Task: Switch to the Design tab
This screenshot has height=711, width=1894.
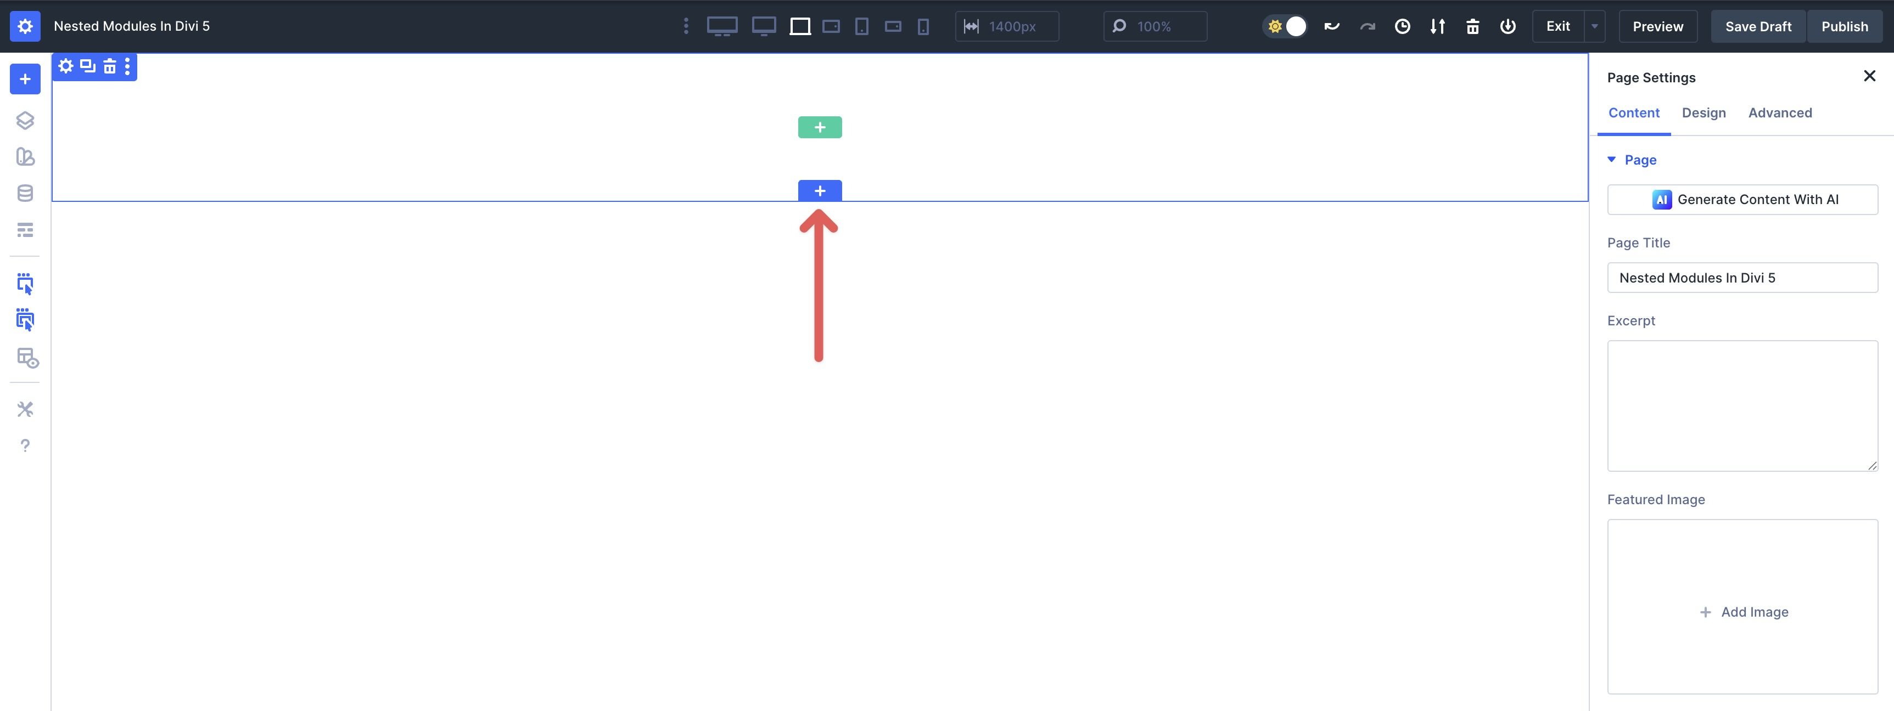Action: coord(1704,112)
